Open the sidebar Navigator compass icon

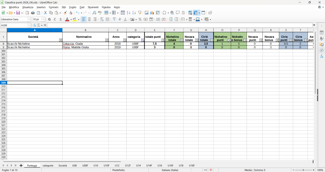(x=322, y=50)
